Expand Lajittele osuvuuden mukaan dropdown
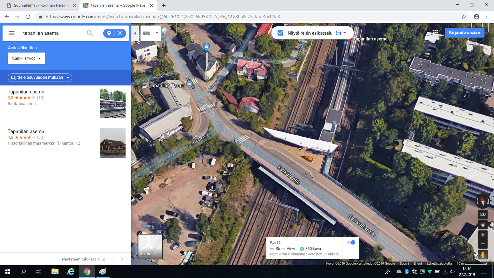 coord(40,78)
